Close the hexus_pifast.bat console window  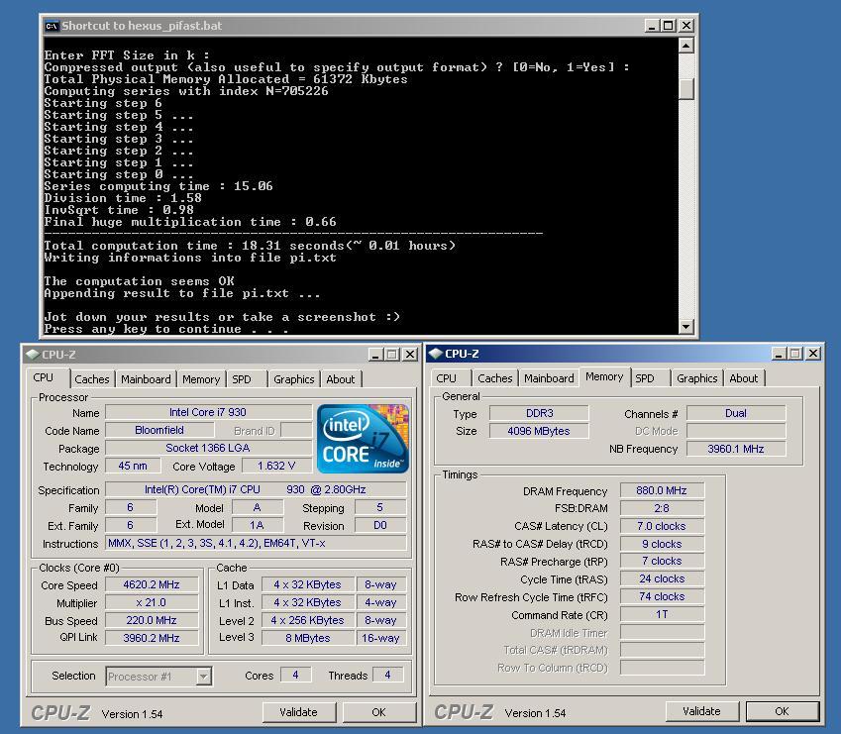tap(686, 25)
